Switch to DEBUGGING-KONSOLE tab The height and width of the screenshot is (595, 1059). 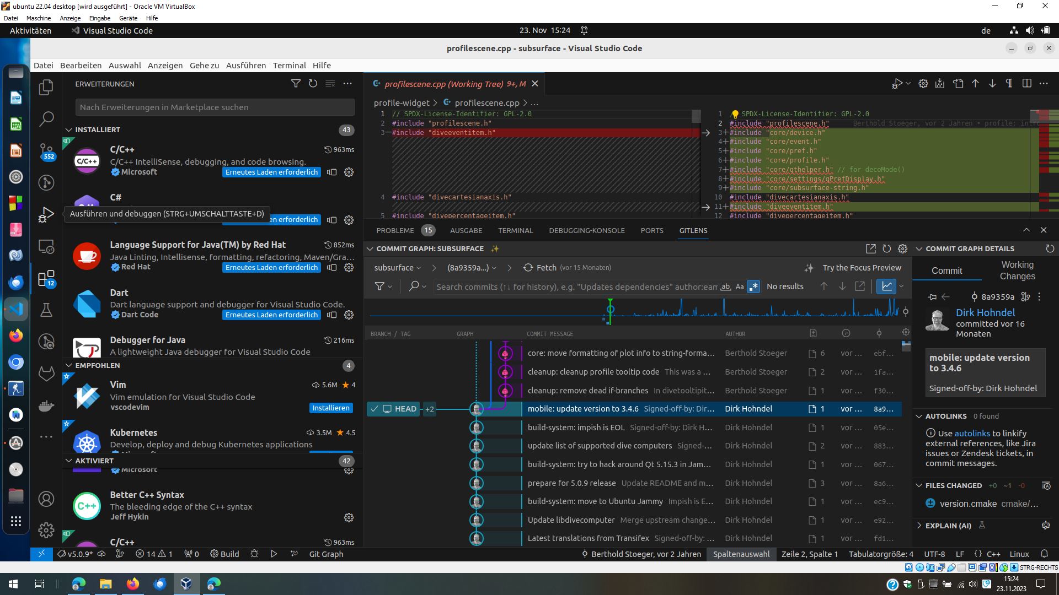tap(587, 231)
